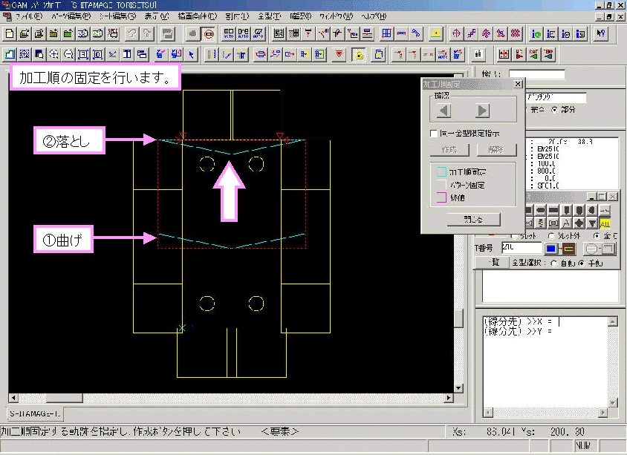Image resolution: width=627 pixels, height=455 pixels.
Task: Click the next right-arrow confirm button
Action: coord(482,111)
